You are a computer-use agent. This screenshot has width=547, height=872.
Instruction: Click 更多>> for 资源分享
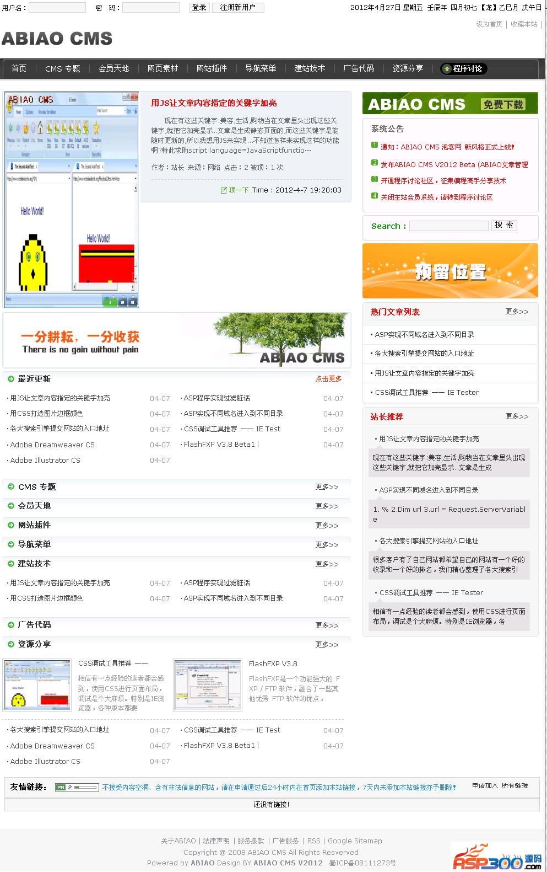pyautogui.click(x=327, y=645)
